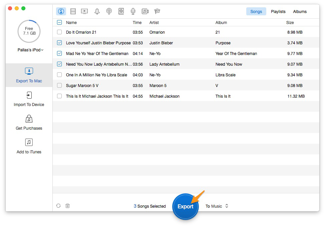Image resolution: width=325 pixels, height=227 pixels.
Task: Click the red close window button
Action: point(10,8)
